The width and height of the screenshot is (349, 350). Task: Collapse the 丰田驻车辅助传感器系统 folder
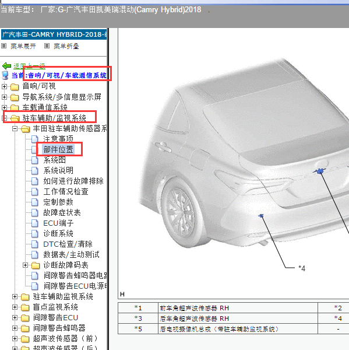click(15, 129)
